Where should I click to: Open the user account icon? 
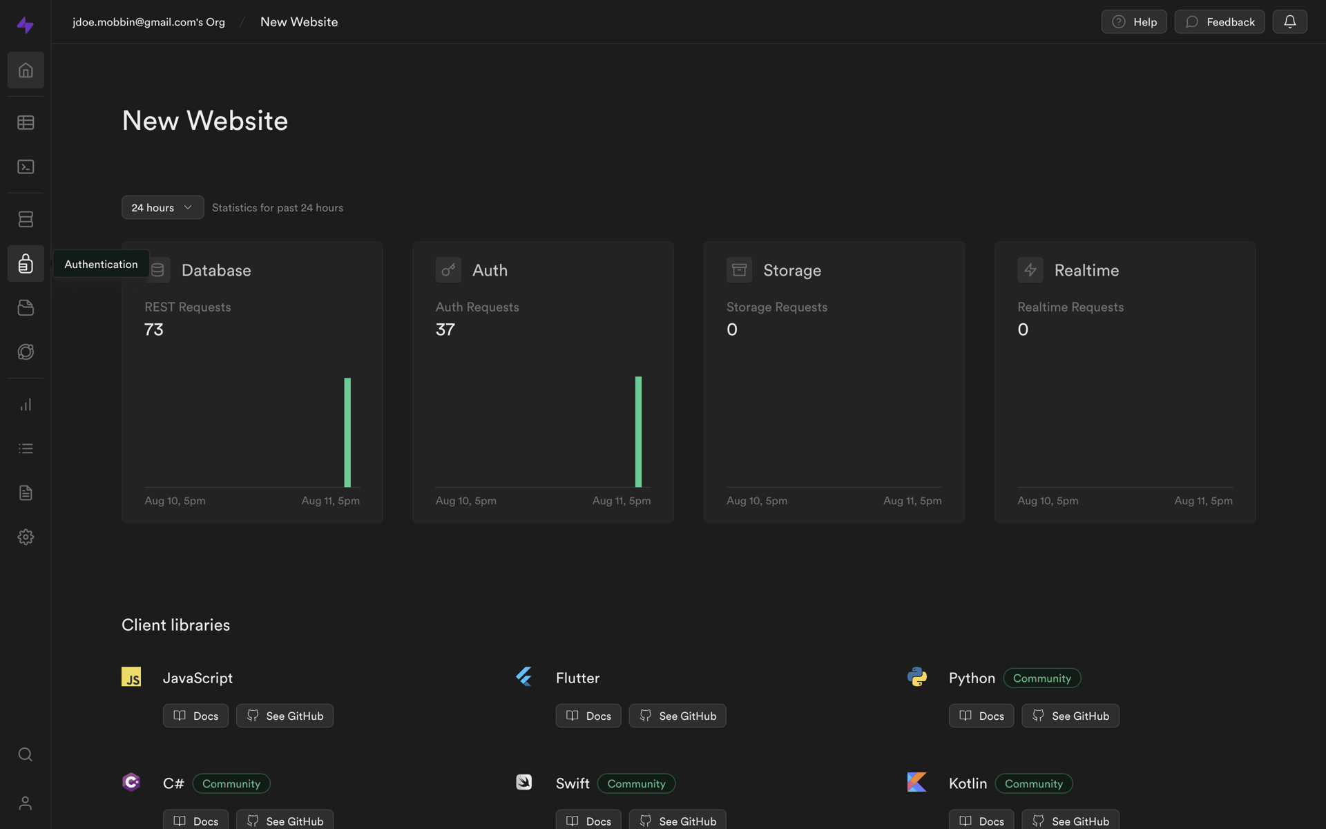pyautogui.click(x=26, y=803)
